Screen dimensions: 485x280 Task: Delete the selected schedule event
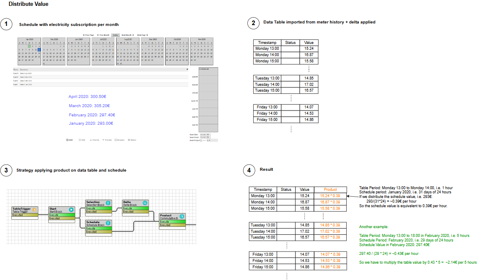click(132, 140)
